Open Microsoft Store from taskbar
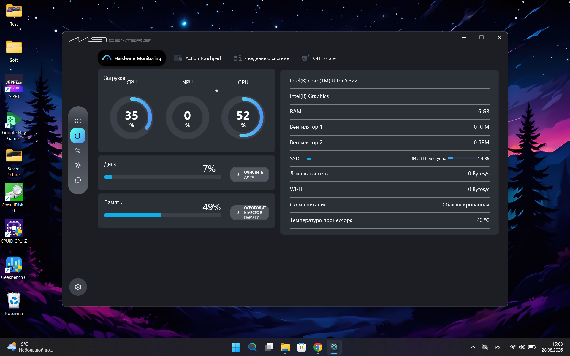This screenshot has height=356, width=570. [x=302, y=347]
